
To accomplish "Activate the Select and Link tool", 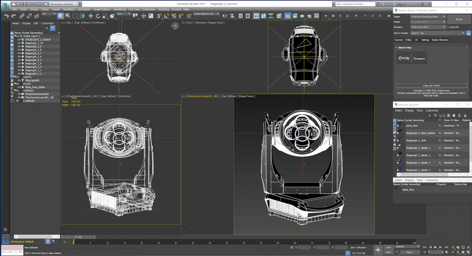I will (22, 16).
